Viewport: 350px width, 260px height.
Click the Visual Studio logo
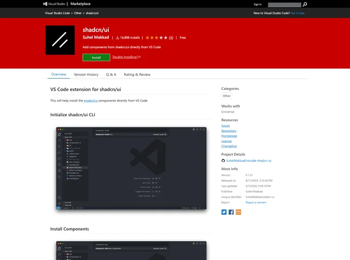click(54, 4)
